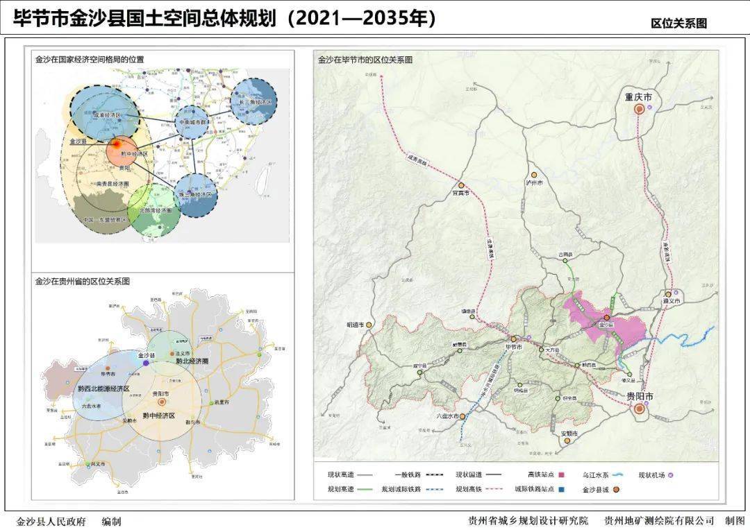Image resolution: width=750 pixels, height=530 pixels.
Task: Click the 现状机场 purple circle legend symbol
Action: point(670,475)
